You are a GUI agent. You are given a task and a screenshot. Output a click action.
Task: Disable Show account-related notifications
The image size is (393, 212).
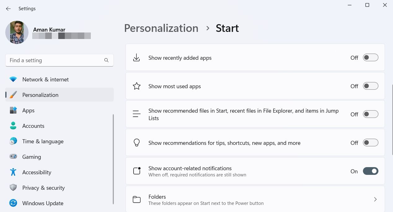click(x=370, y=171)
